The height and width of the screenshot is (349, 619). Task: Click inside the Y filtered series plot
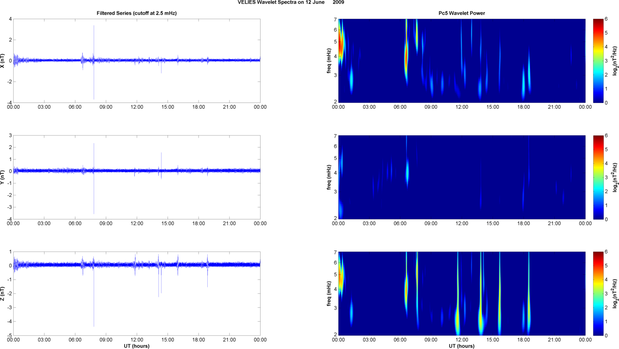click(137, 177)
